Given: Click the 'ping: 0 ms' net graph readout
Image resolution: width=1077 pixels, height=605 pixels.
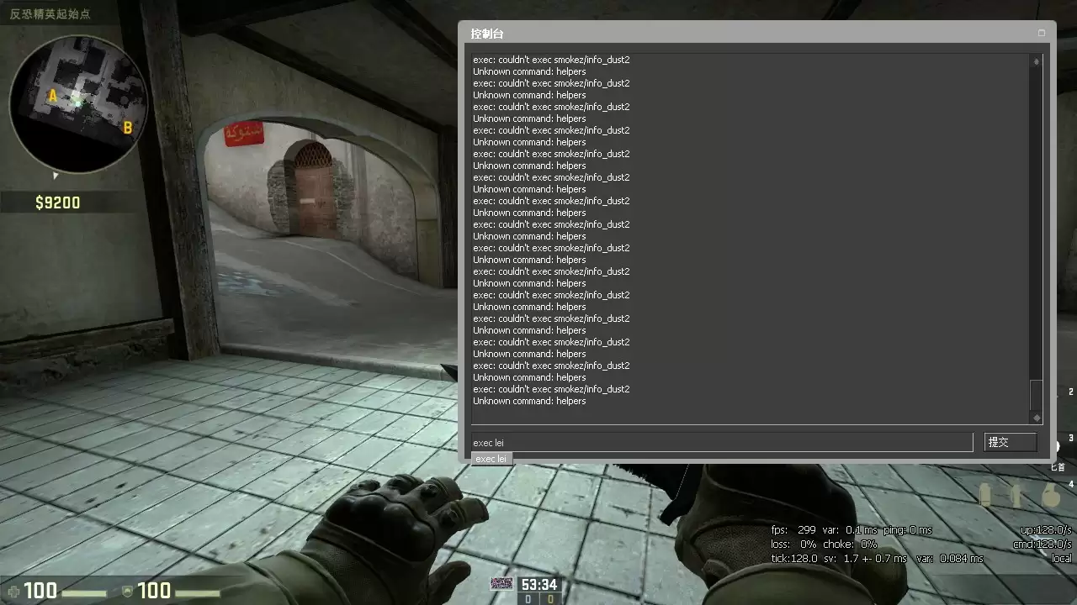Looking at the screenshot, I should tap(908, 530).
